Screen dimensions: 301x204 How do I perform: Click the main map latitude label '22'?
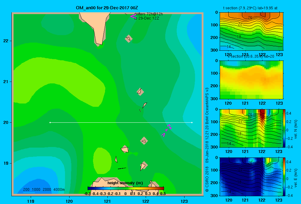[x=6, y=41]
